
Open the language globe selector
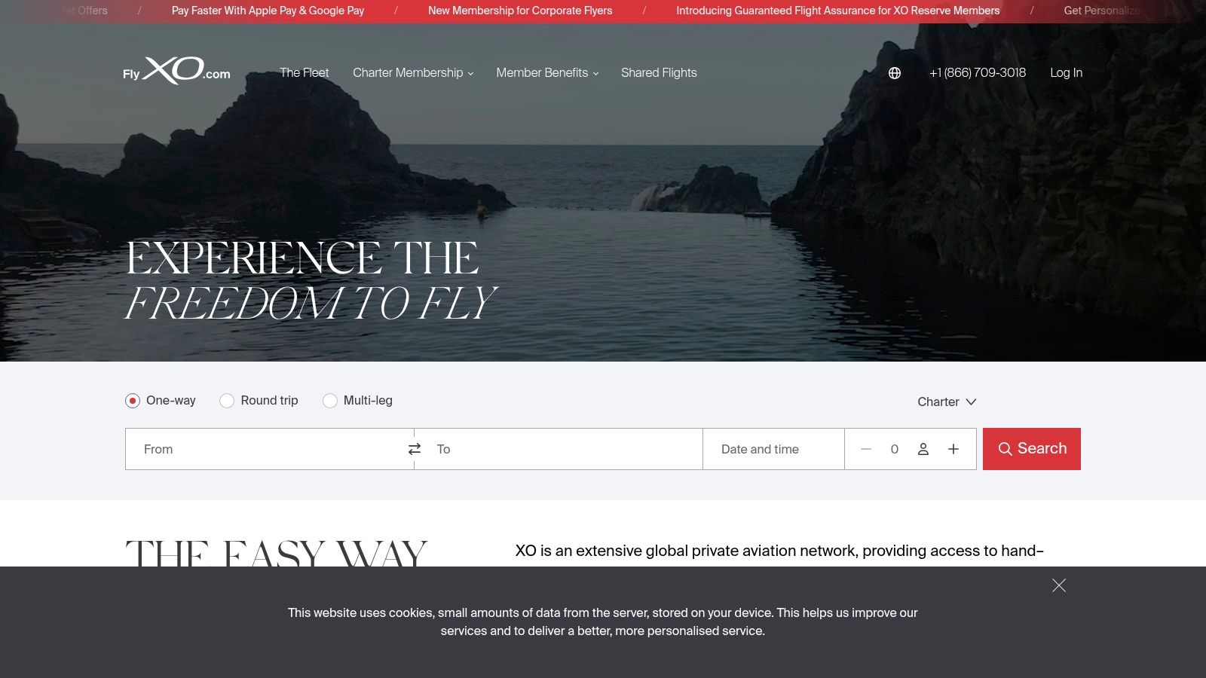click(x=895, y=73)
